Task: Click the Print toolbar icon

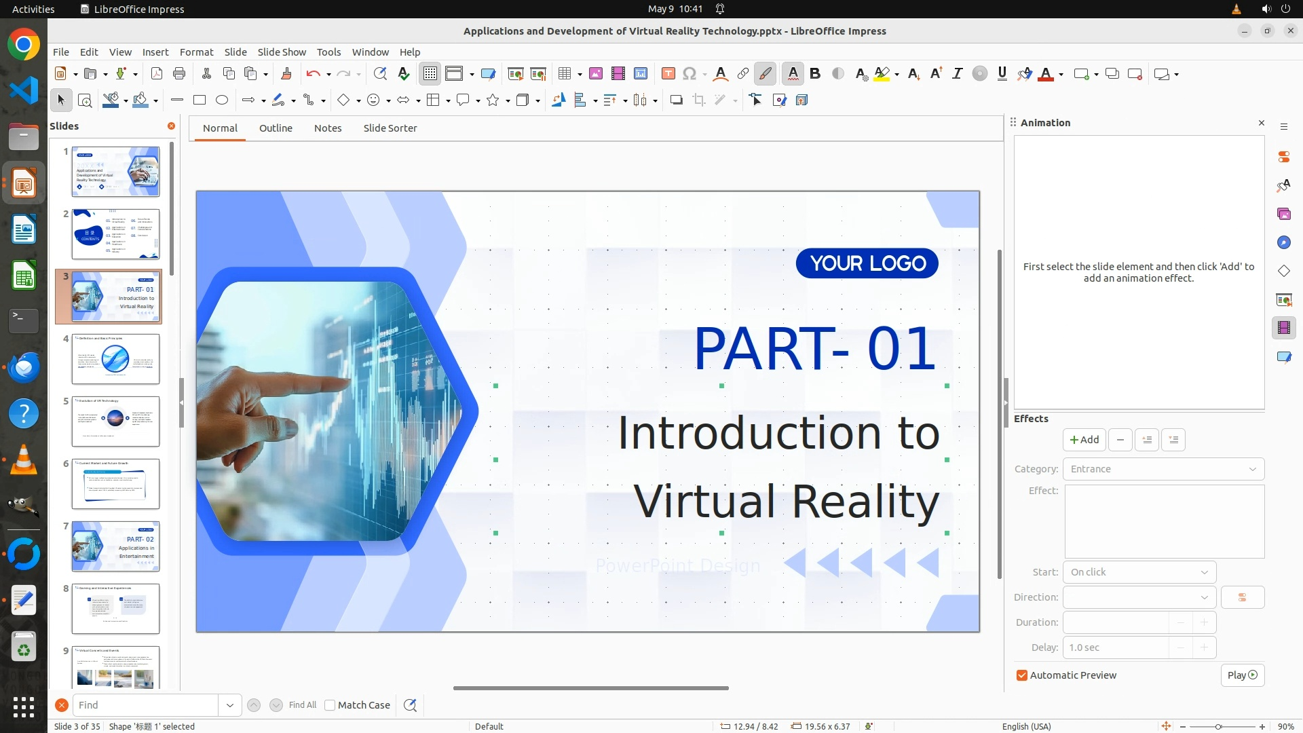Action: 179,74
